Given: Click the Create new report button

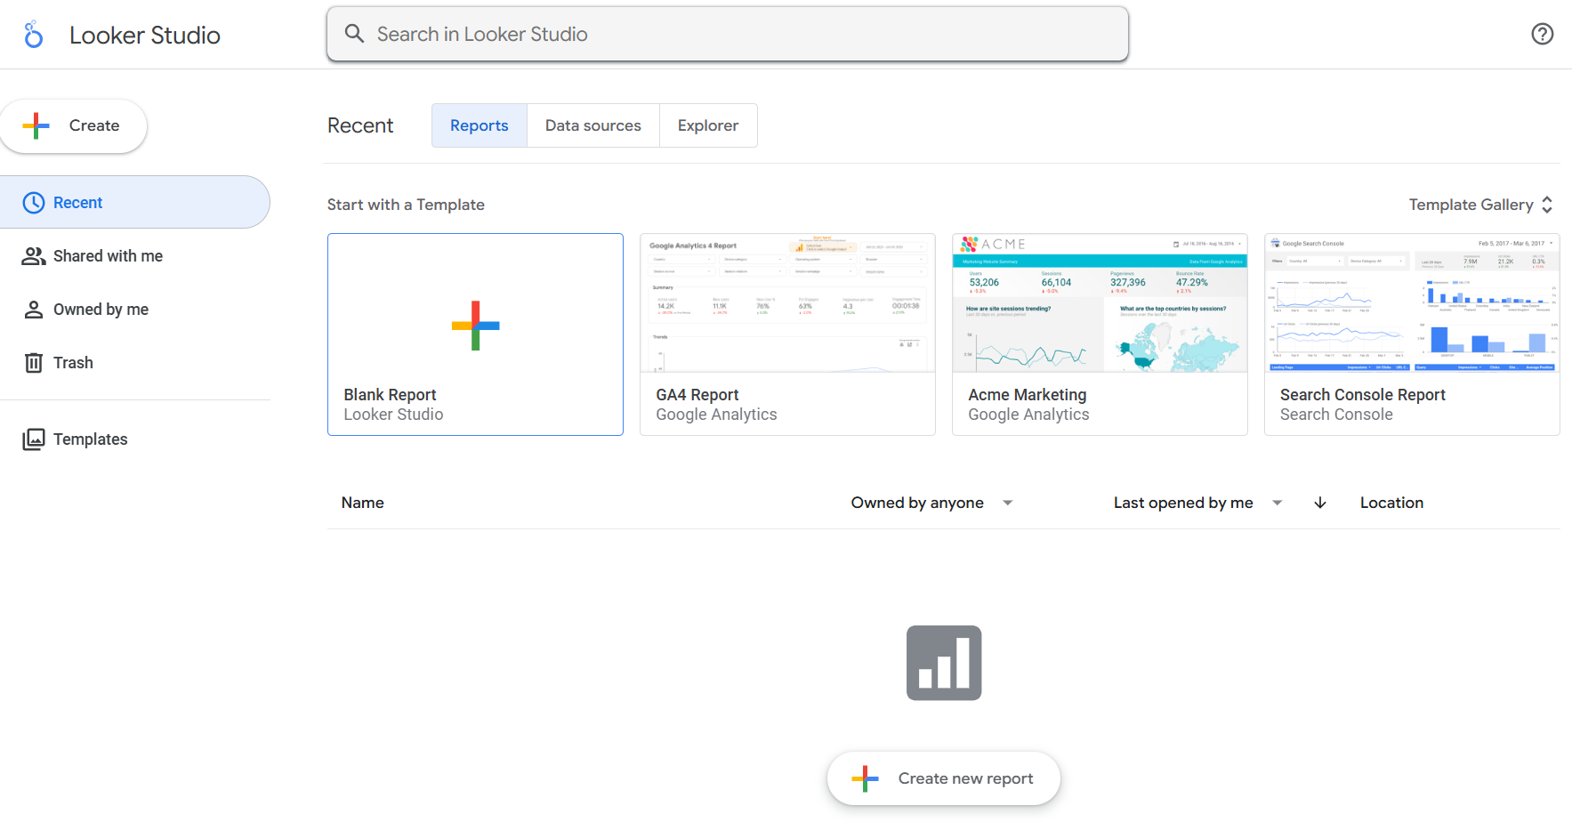Looking at the screenshot, I should click(x=942, y=778).
